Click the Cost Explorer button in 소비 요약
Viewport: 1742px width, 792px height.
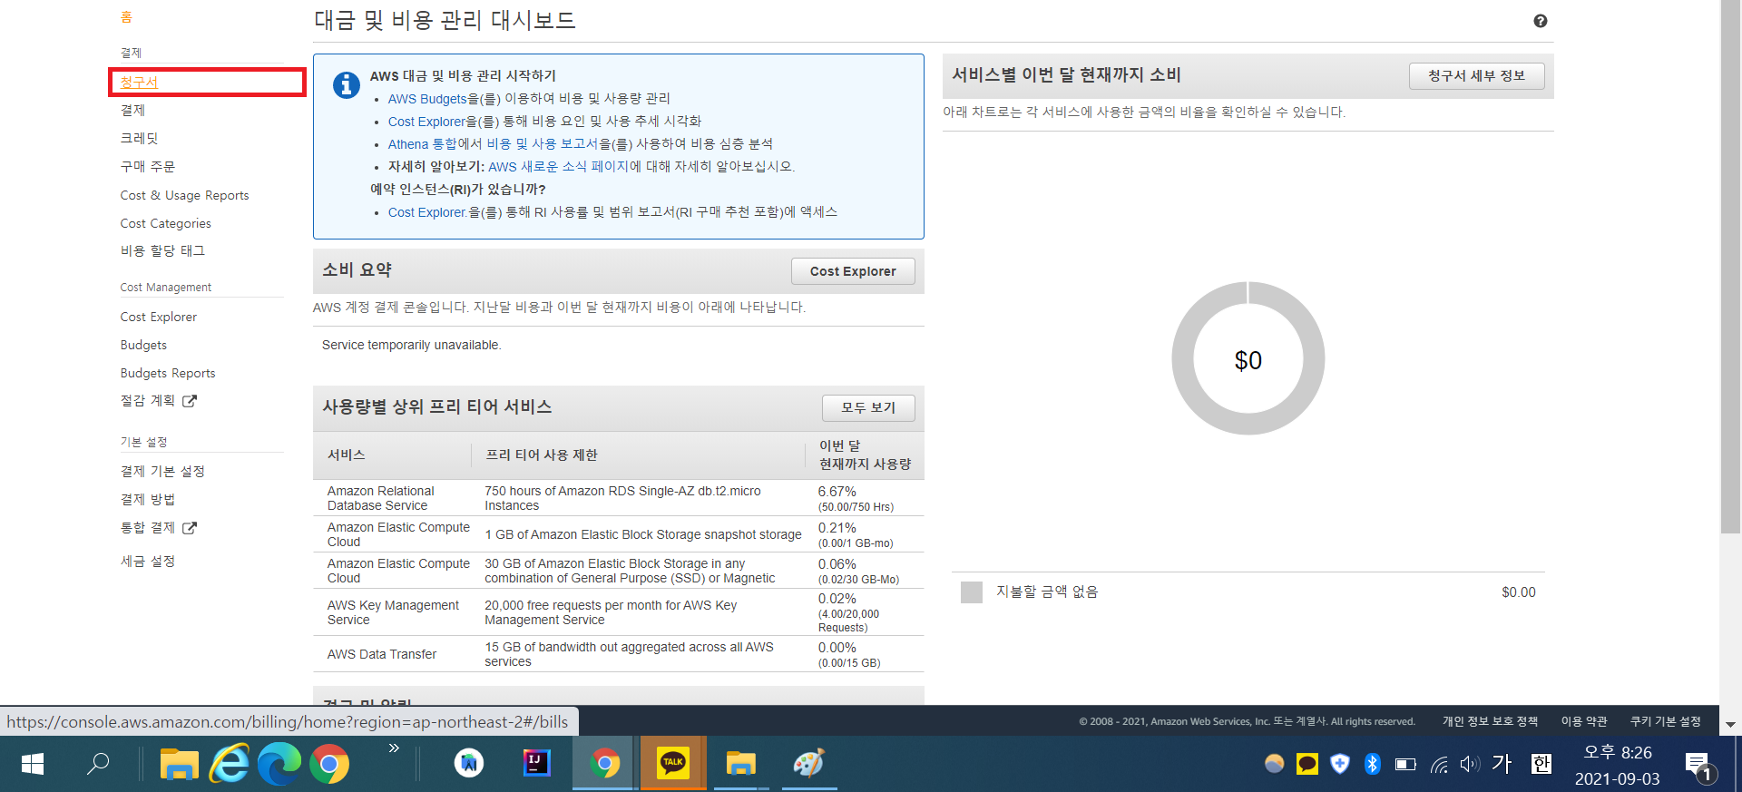(x=853, y=271)
